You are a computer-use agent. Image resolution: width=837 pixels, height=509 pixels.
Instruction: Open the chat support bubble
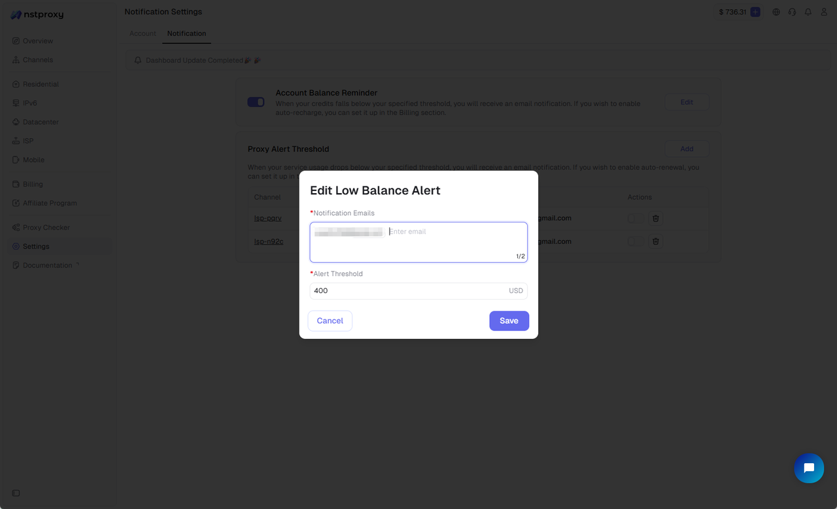[809, 468]
